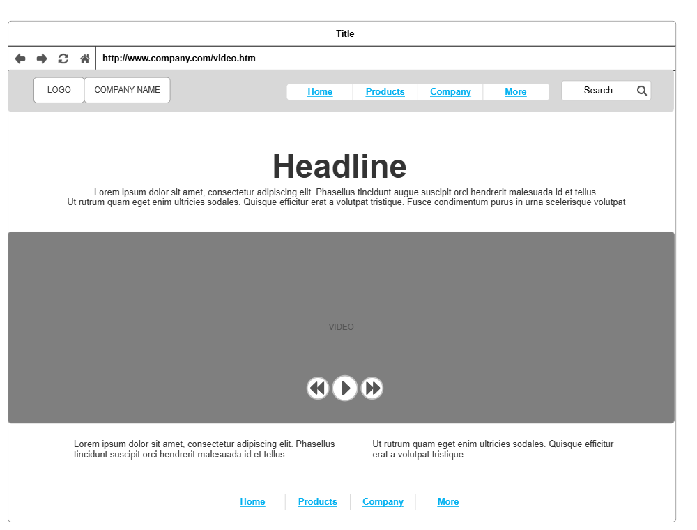Click the Products link in the footer

(x=317, y=501)
